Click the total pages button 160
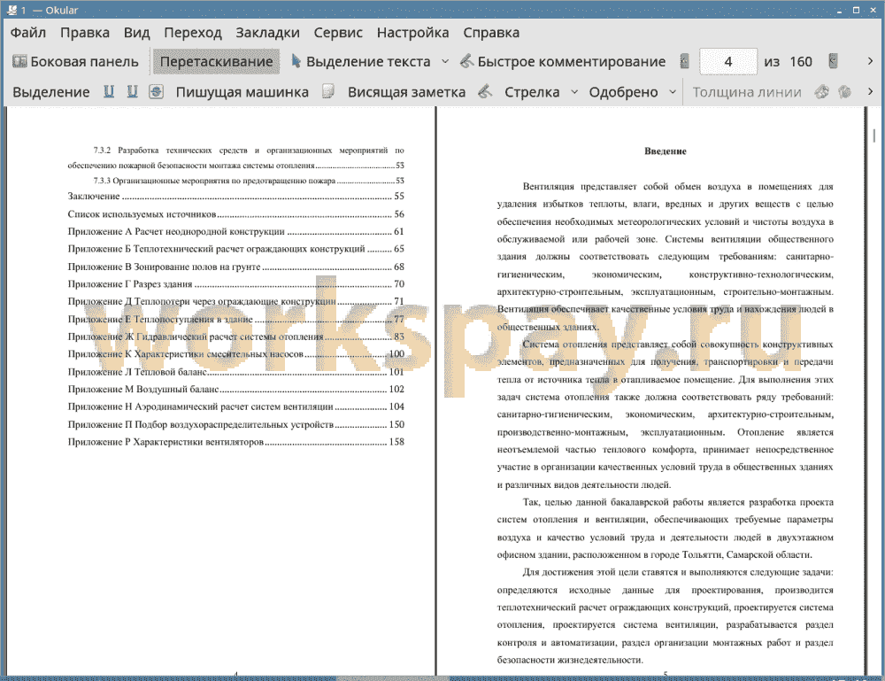Image resolution: width=885 pixels, height=681 pixels. click(801, 62)
